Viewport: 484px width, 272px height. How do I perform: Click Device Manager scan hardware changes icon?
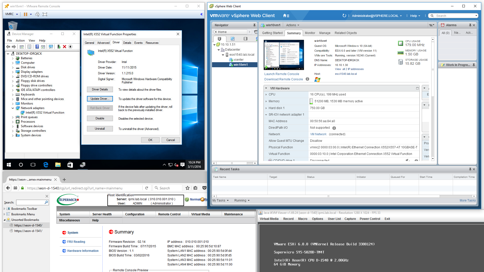51,47
